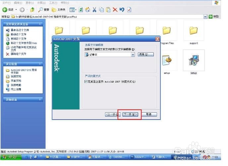Viewport: 228px width, 166px height.
Task: Click the Properties checkmark page icon
Action: [129, 10]
